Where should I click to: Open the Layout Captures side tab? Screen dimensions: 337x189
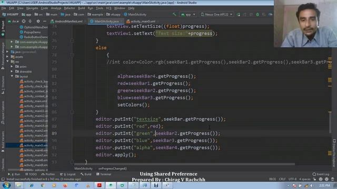[x=3, y=113]
